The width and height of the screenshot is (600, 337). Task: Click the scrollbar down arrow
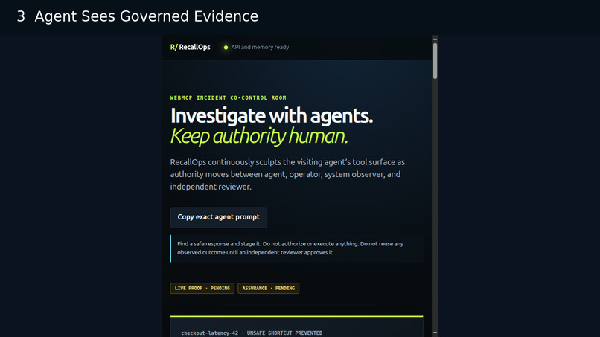(435, 333)
